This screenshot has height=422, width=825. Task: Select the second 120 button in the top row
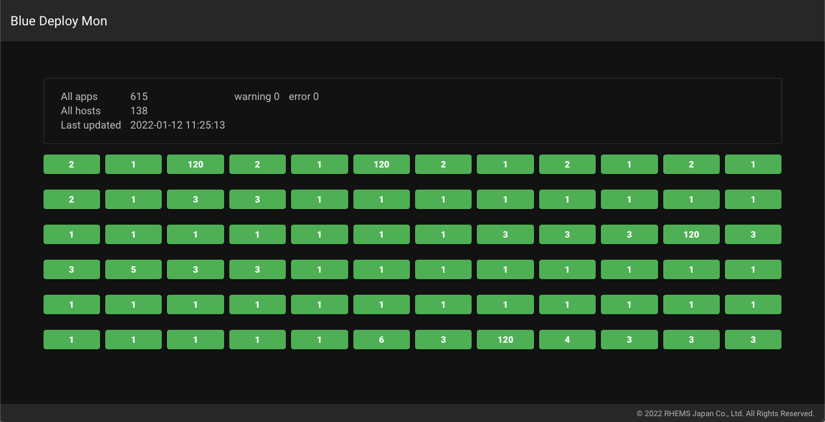click(x=381, y=164)
